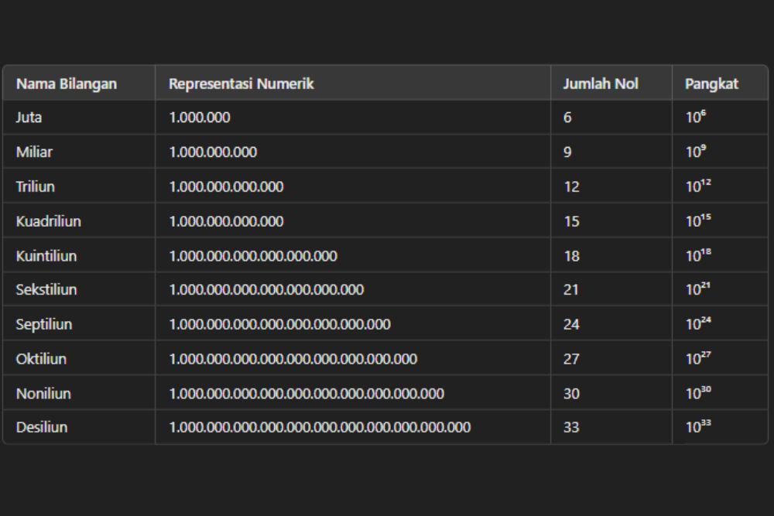Click the 1.000.000 numeric value
The width and height of the screenshot is (774, 516).
200,118
